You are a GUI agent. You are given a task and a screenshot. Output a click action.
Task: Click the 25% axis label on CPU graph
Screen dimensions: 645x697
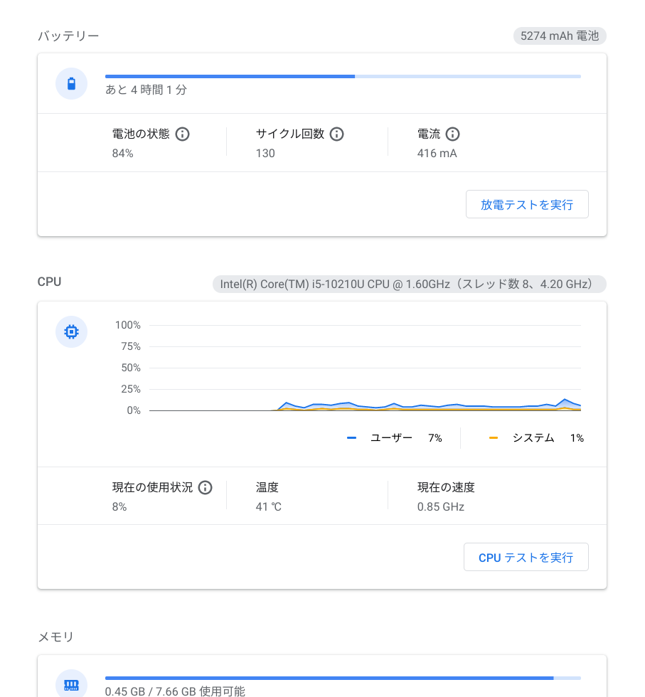coord(131,390)
